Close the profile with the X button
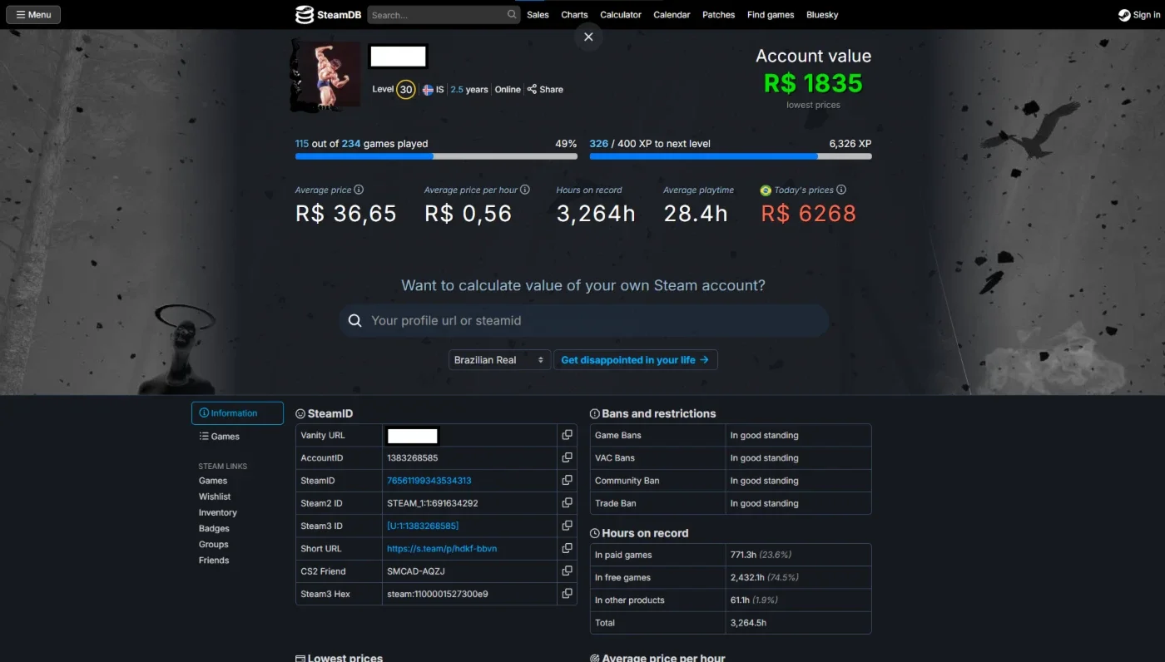 588,37
